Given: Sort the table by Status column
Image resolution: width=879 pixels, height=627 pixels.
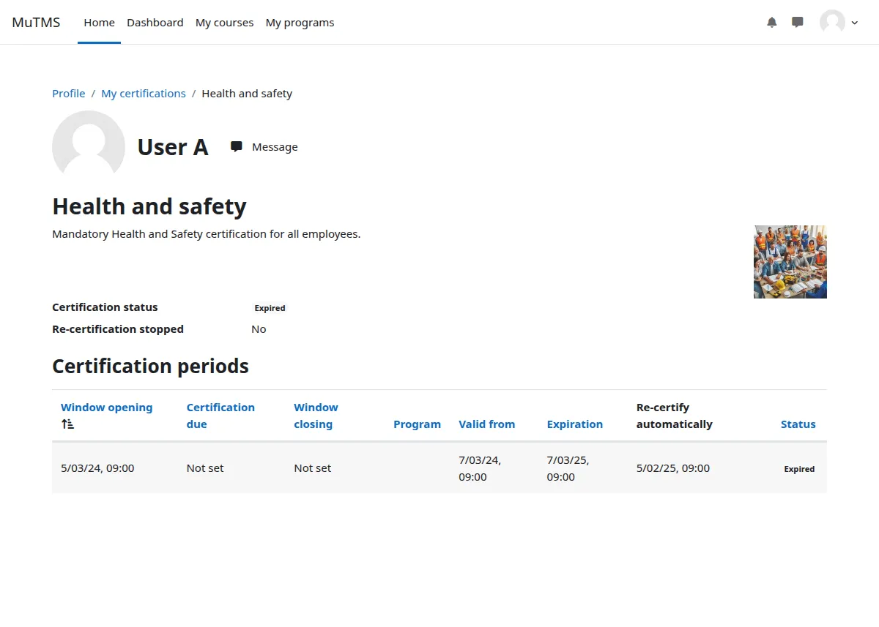Looking at the screenshot, I should [x=798, y=424].
